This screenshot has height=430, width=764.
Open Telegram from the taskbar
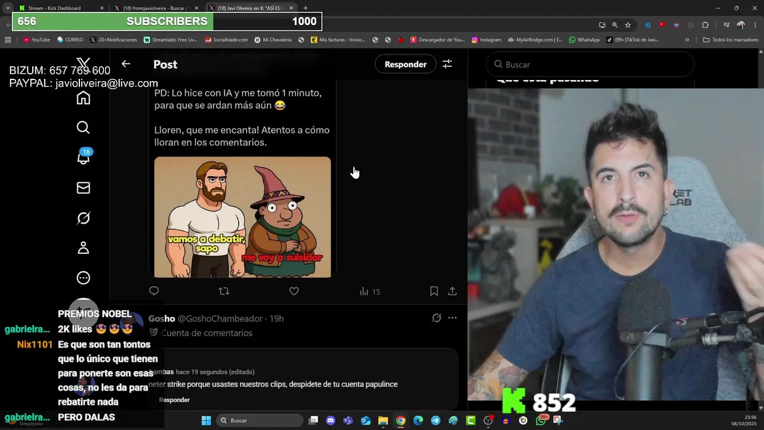click(435, 420)
